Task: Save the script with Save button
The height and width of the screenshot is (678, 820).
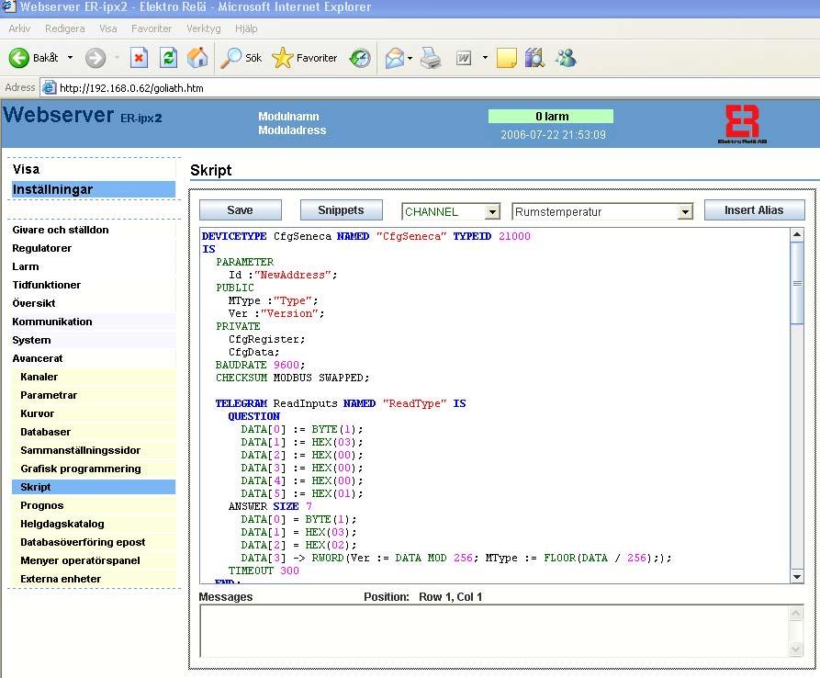Action: 241,210
